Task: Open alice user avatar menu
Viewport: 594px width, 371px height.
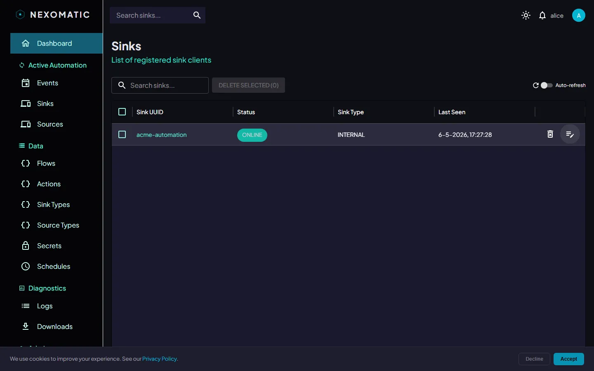Action: click(x=579, y=15)
